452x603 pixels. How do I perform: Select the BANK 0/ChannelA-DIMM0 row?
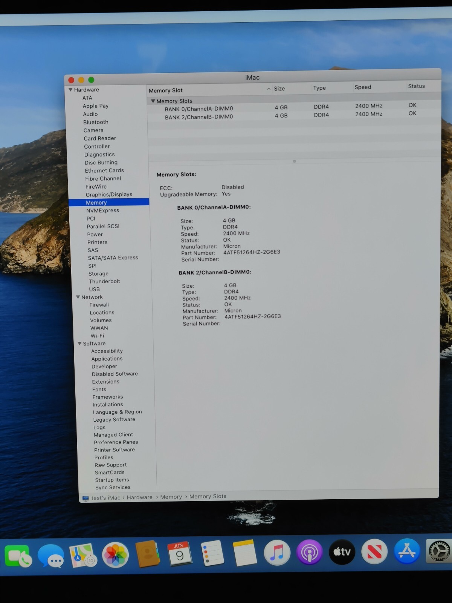click(x=199, y=109)
